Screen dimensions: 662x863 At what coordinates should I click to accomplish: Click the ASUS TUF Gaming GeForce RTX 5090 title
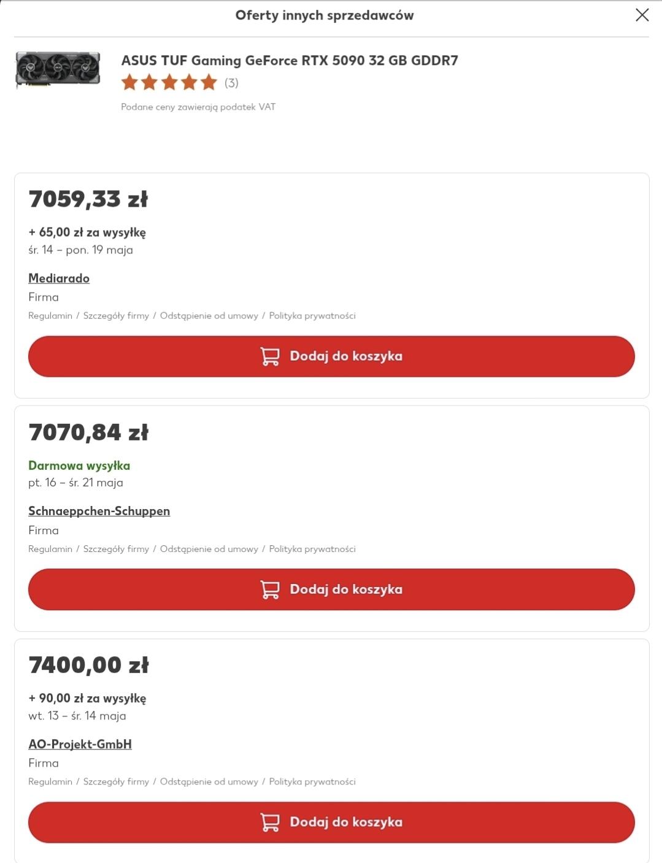click(x=290, y=61)
